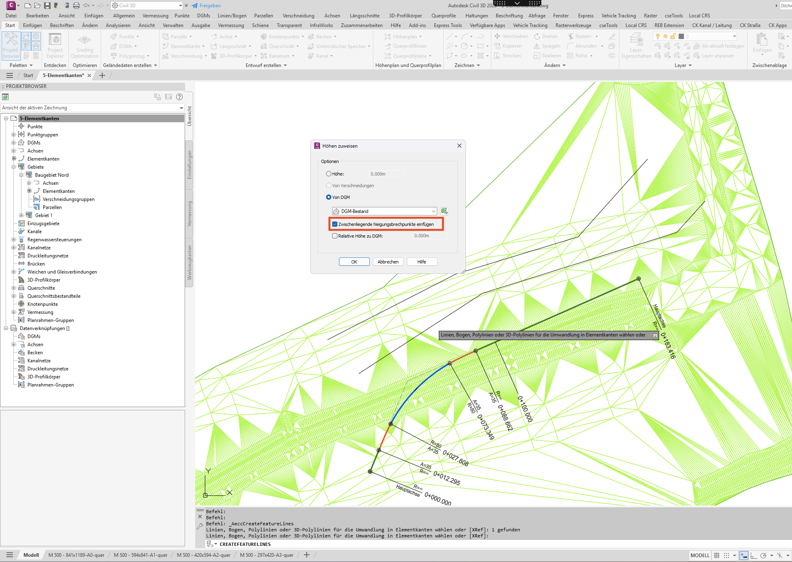This screenshot has width=792, height=562.
Task: Click the Layer-Eigenschaften icon
Action: pyautogui.click(x=636, y=46)
